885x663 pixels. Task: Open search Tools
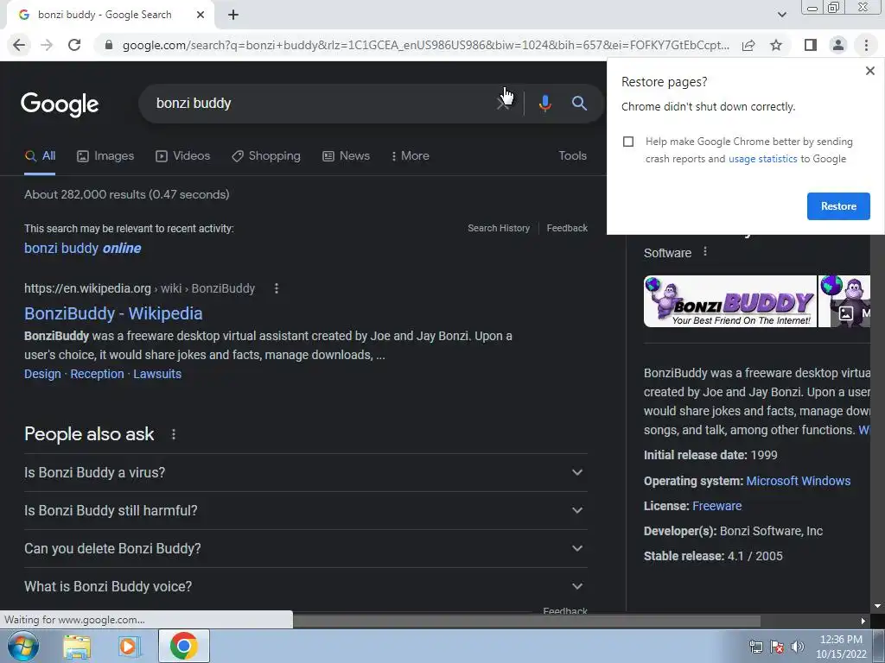572,156
